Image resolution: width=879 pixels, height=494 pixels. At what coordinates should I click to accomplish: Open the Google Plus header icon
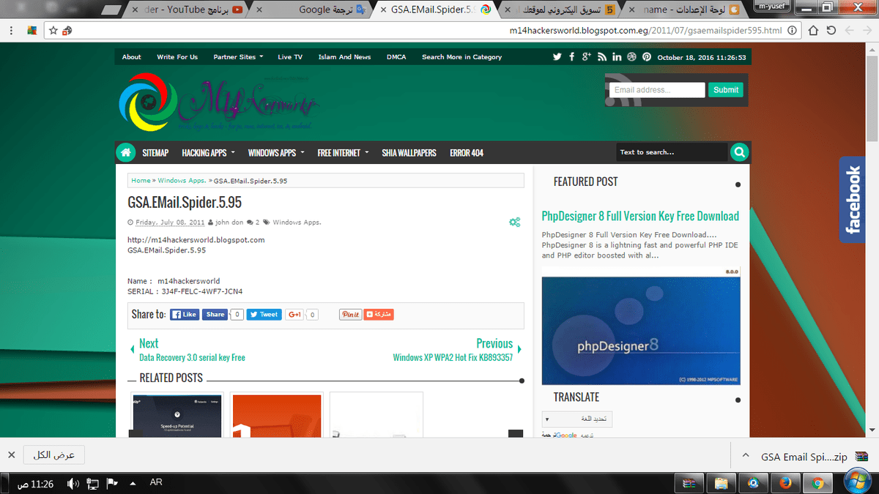[587, 56]
